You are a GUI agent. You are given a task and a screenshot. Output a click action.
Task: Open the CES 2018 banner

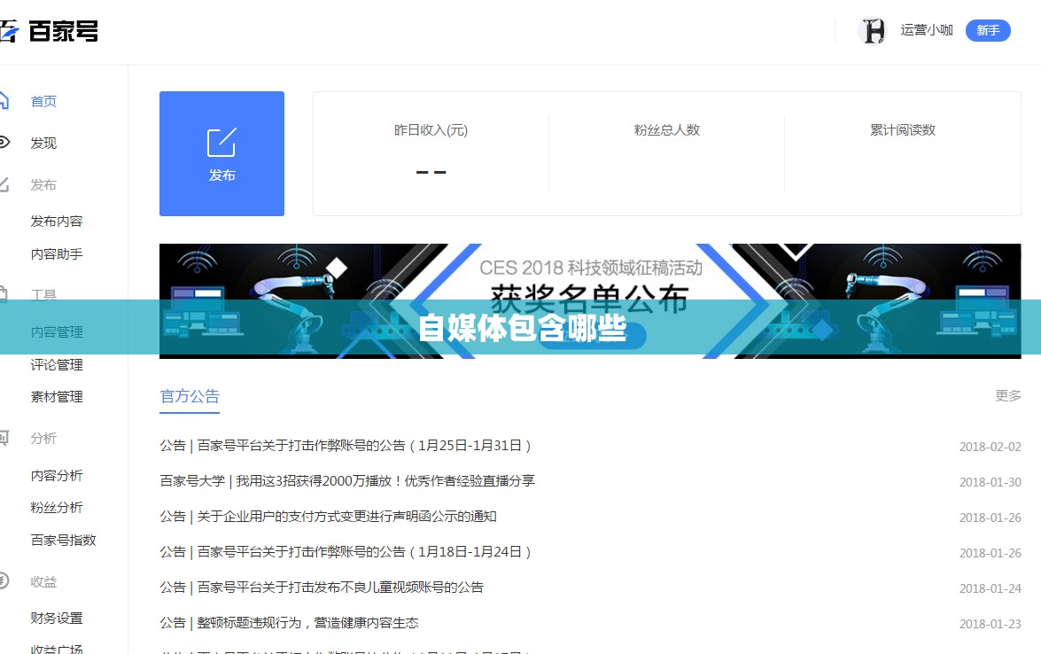point(590,300)
